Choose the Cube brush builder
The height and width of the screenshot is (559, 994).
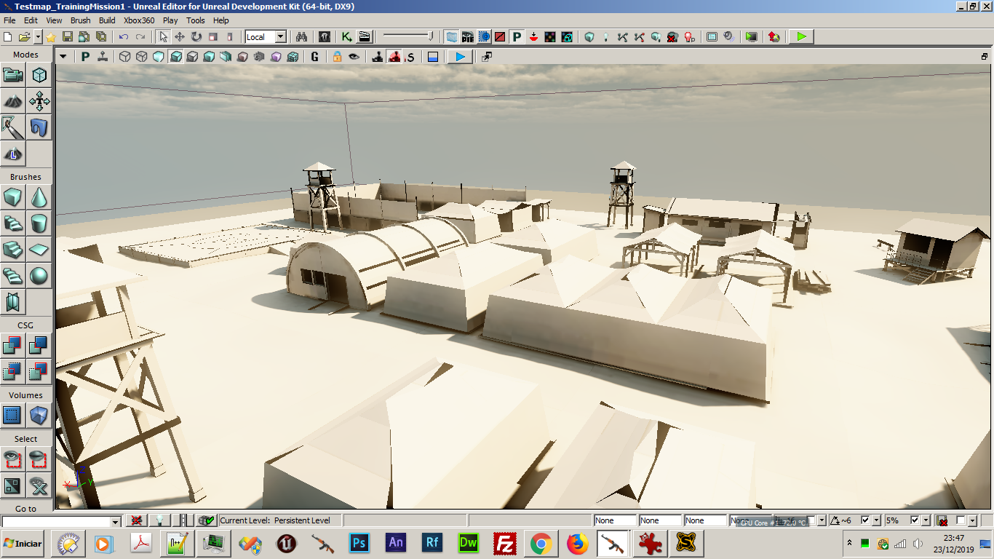tap(13, 197)
